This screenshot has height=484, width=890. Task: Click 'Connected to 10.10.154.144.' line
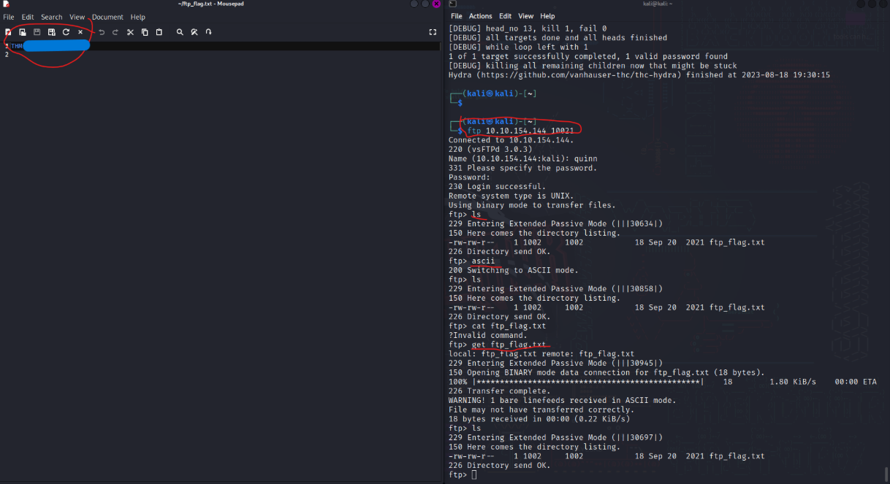511,140
